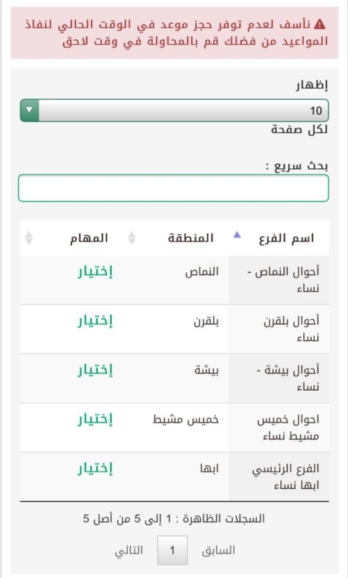Select the الفرع الرئيسي ابها نساء branch name cell
Image resolution: width=348 pixels, height=578 pixels.
point(279,477)
